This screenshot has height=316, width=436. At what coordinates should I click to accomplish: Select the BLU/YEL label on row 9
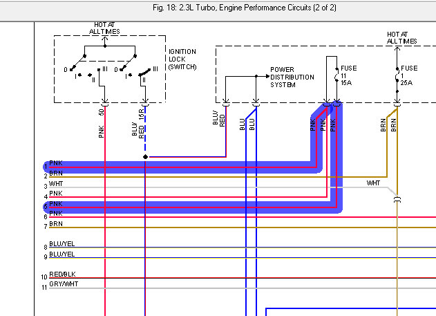tap(61, 255)
